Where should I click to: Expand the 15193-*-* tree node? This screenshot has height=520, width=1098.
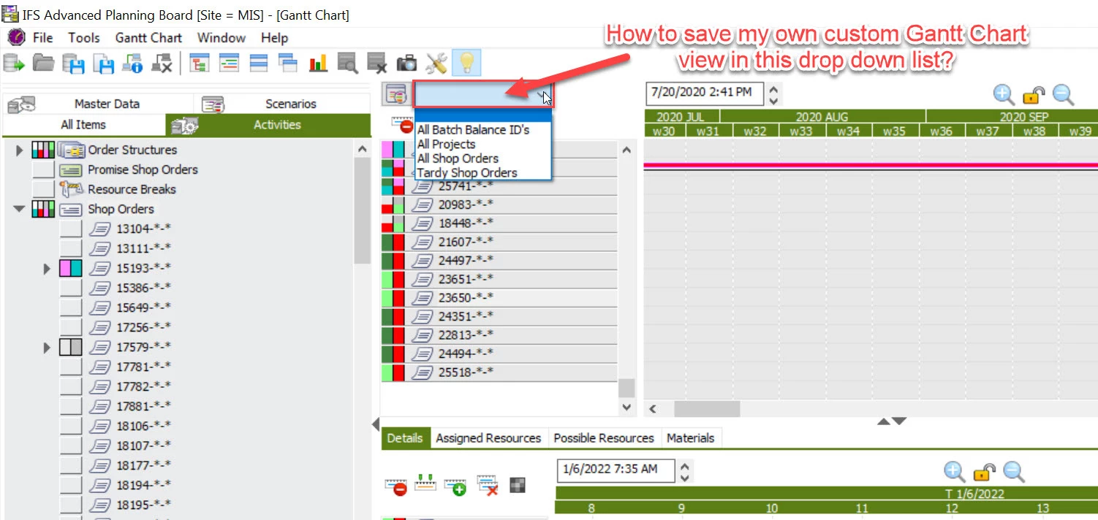coord(48,269)
